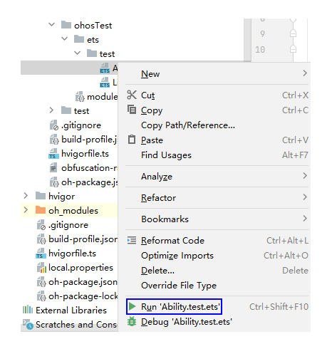The height and width of the screenshot is (339, 327).
Task: Click the local.properties file icon
Action: tap(41, 268)
